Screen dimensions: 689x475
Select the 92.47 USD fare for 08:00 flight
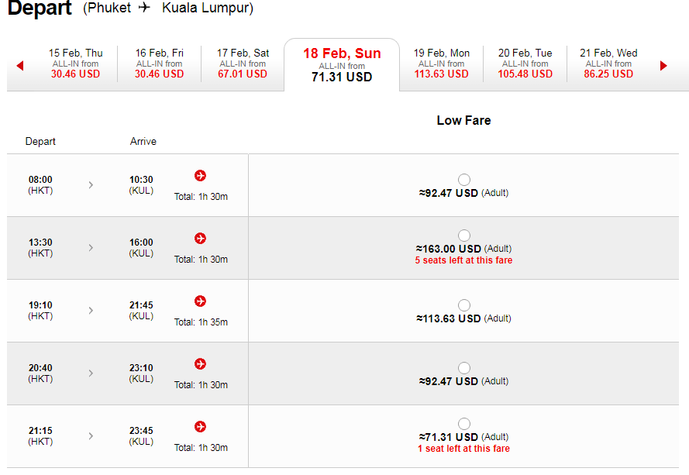464,180
